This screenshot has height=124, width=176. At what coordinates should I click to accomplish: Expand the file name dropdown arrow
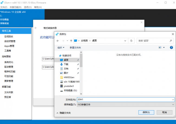(x=173, y=100)
